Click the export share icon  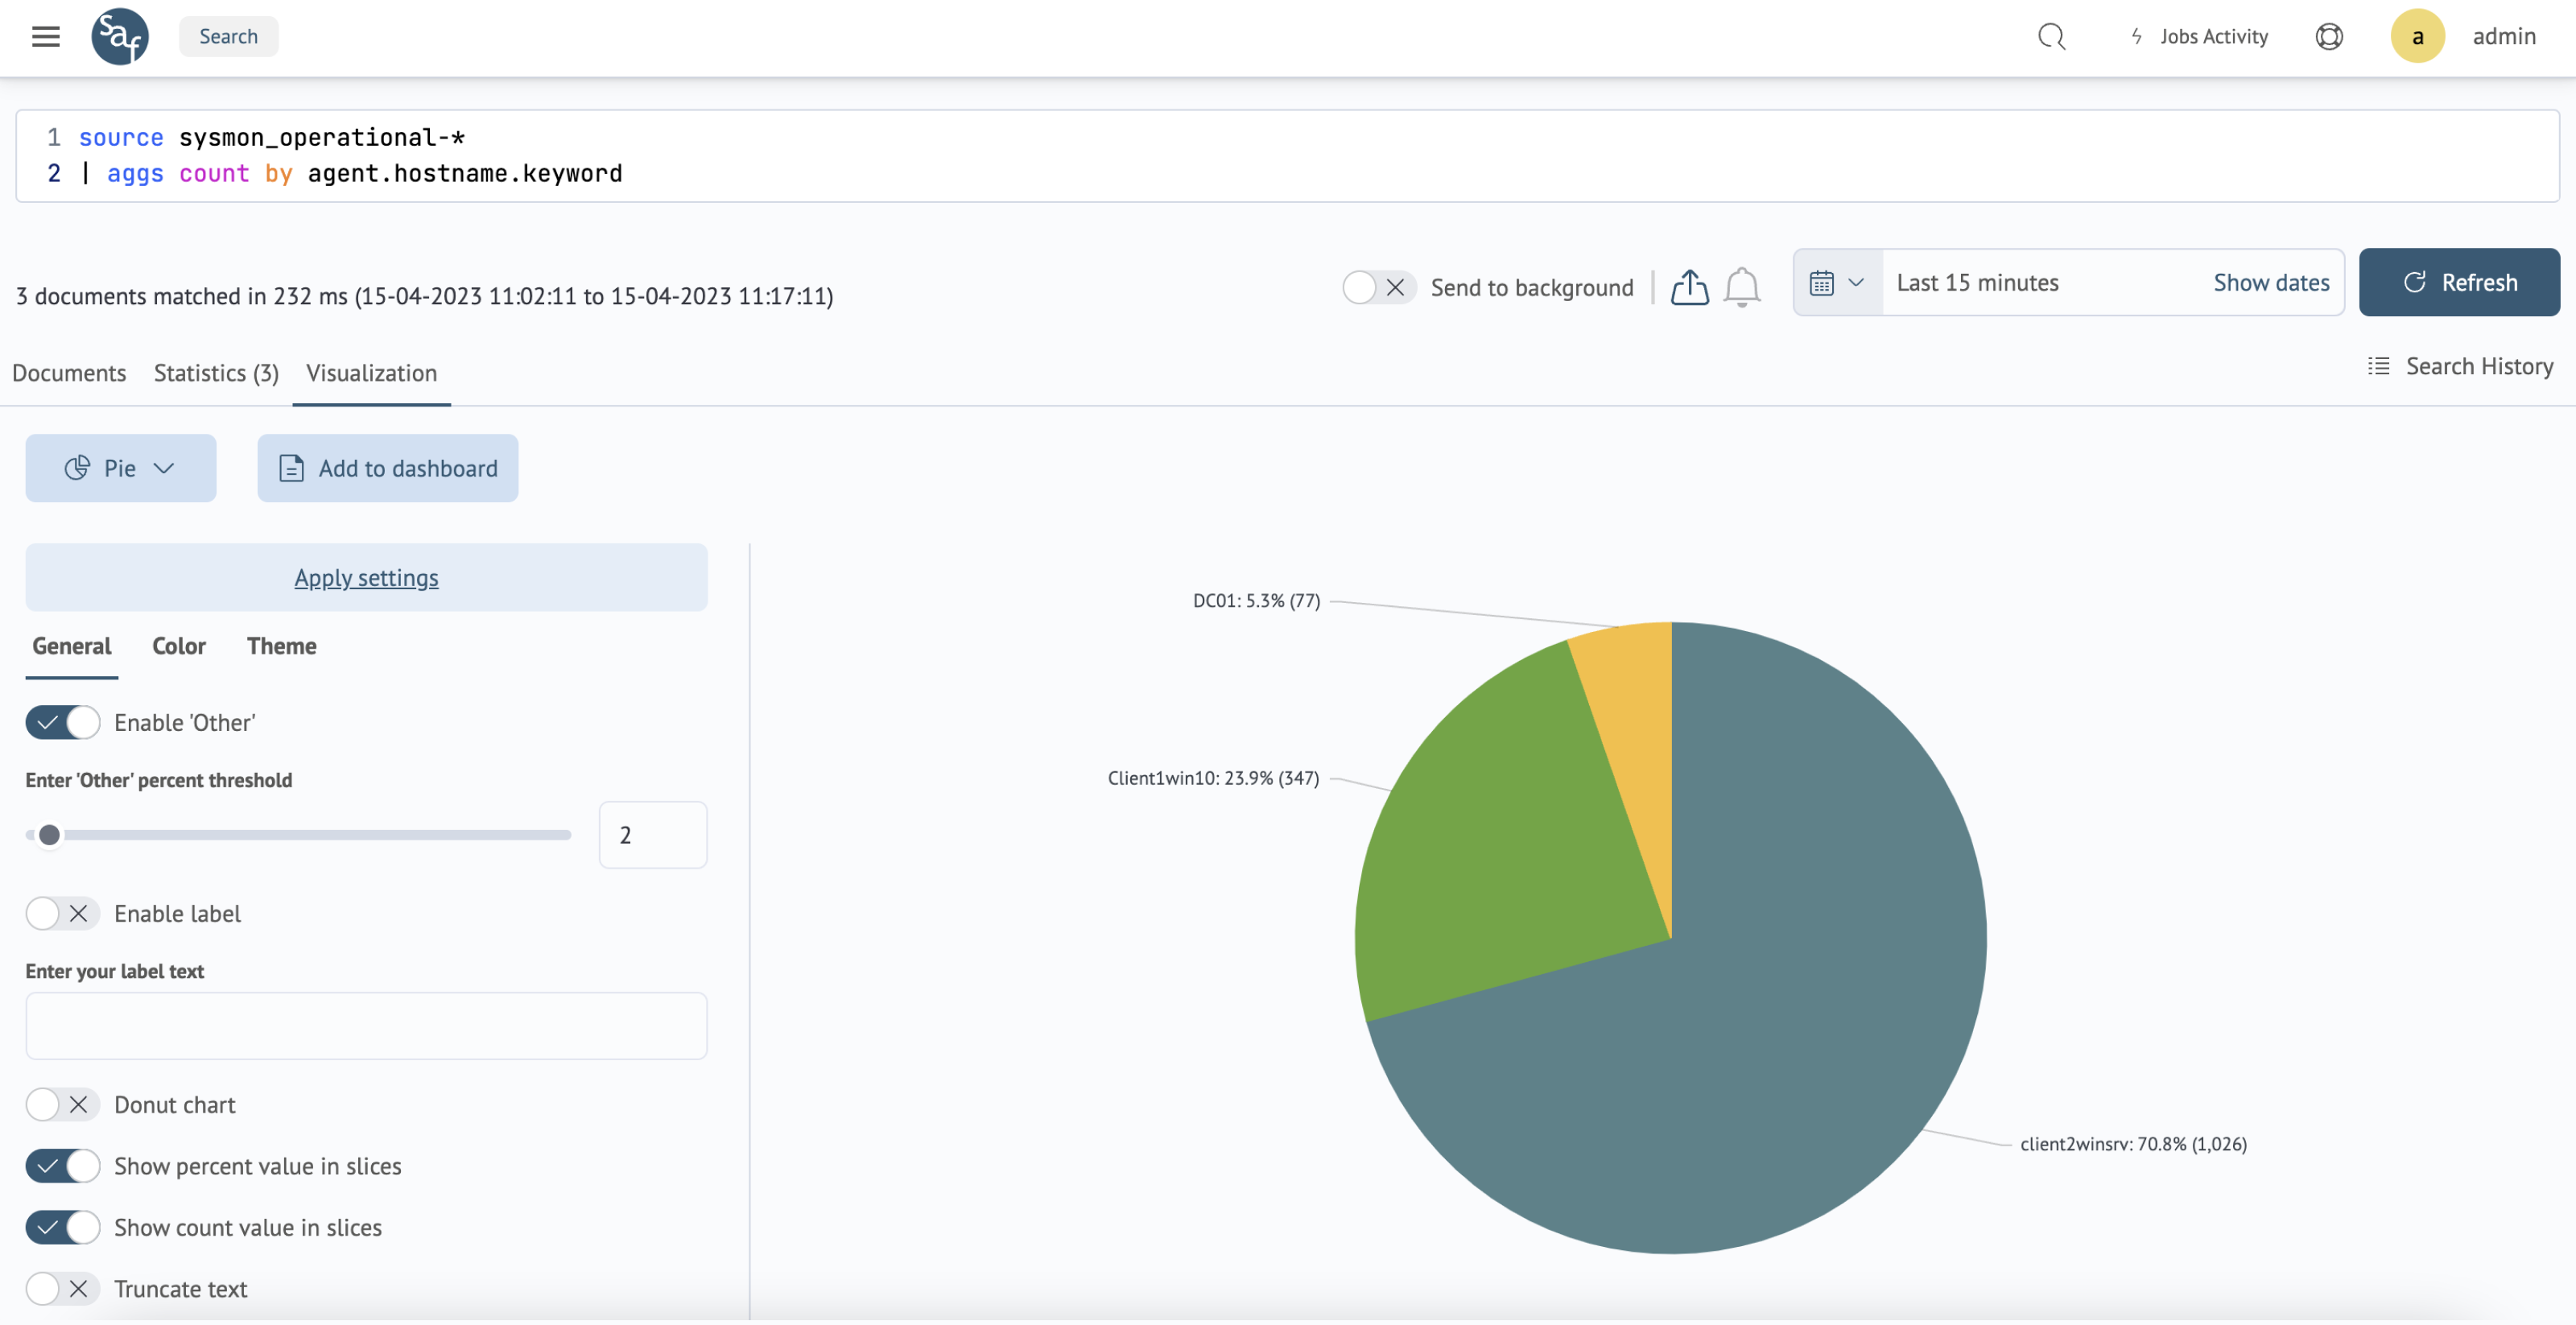point(1689,287)
